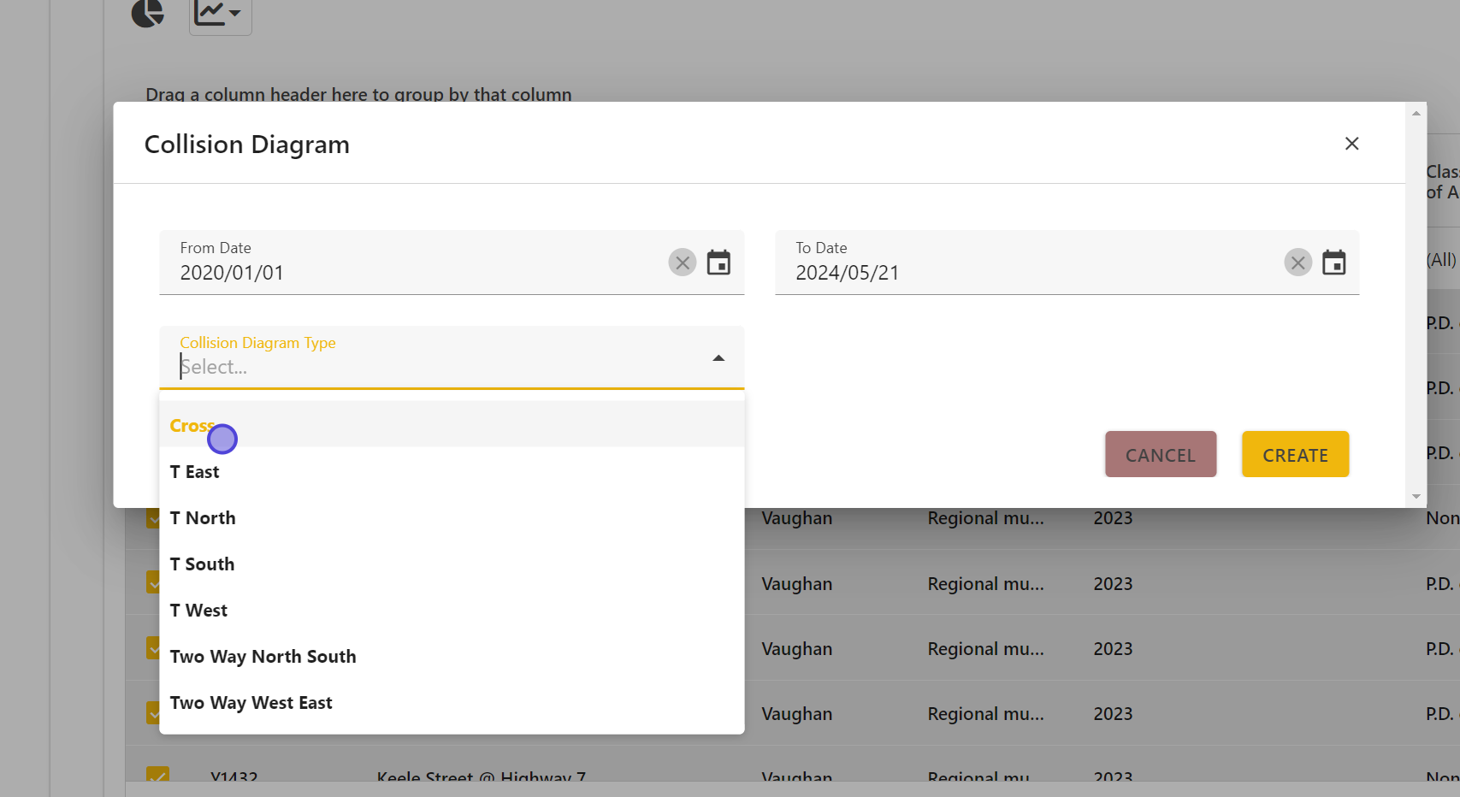The height and width of the screenshot is (797, 1460).
Task: Select Two Way North South
Action: (x=263, y=657)
